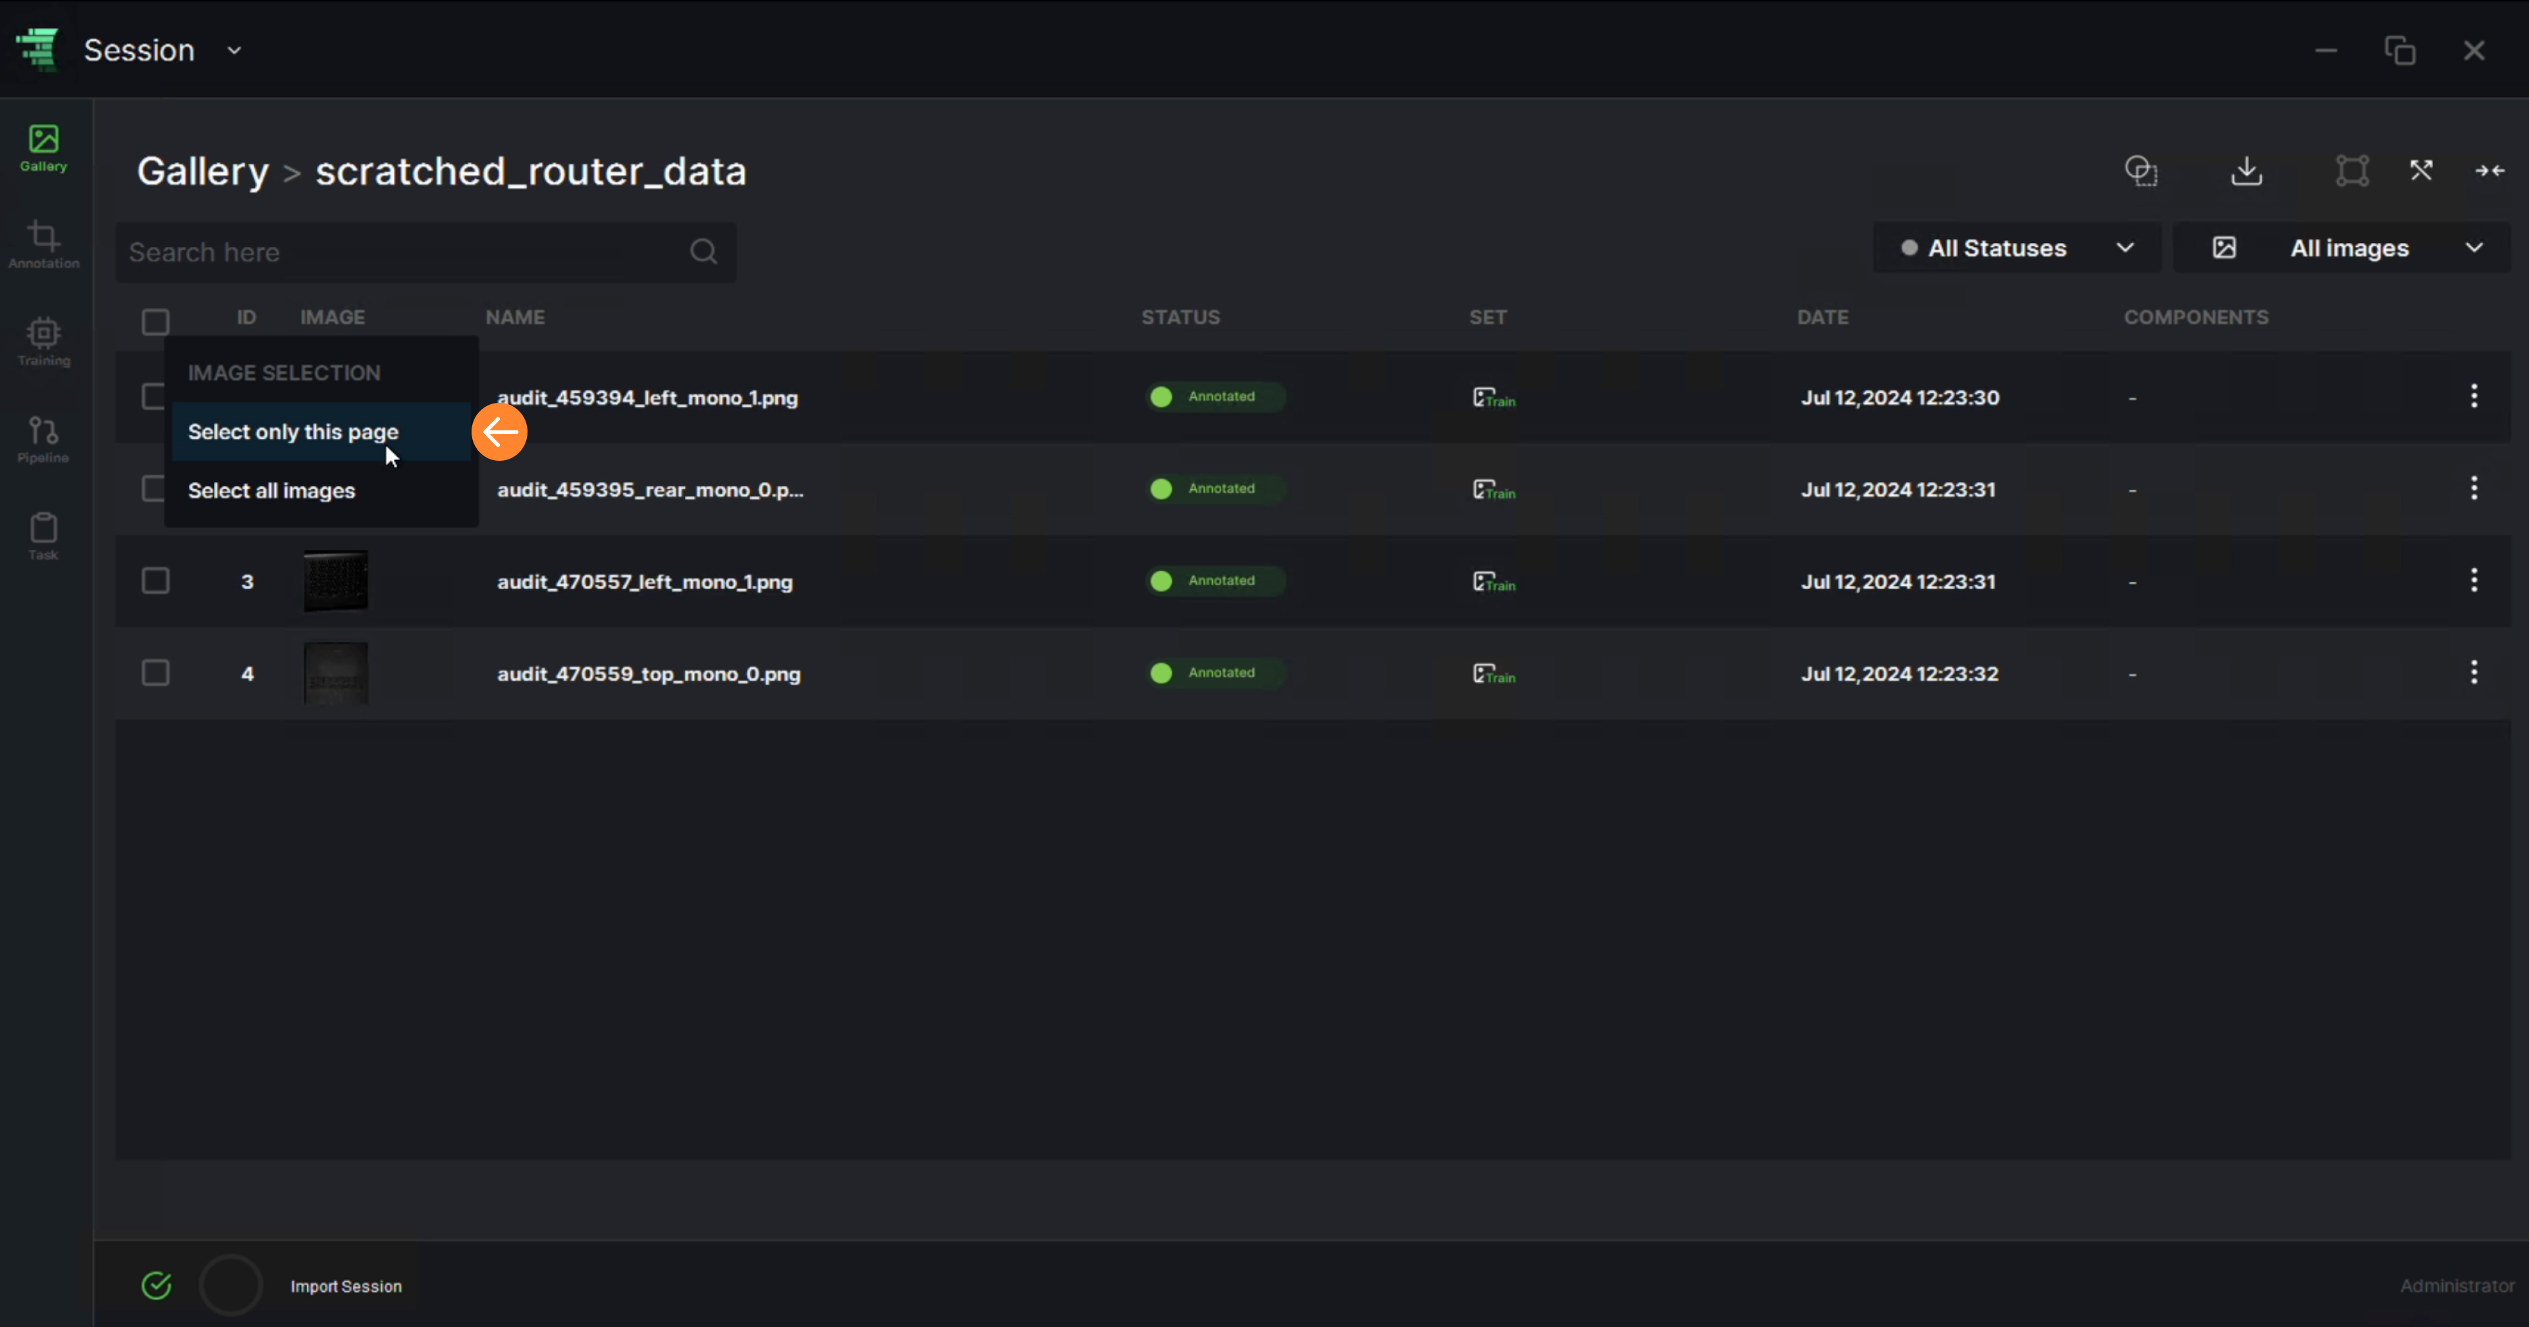Open more options for audit_470557_left_mono_1.png

point(2474,581)
